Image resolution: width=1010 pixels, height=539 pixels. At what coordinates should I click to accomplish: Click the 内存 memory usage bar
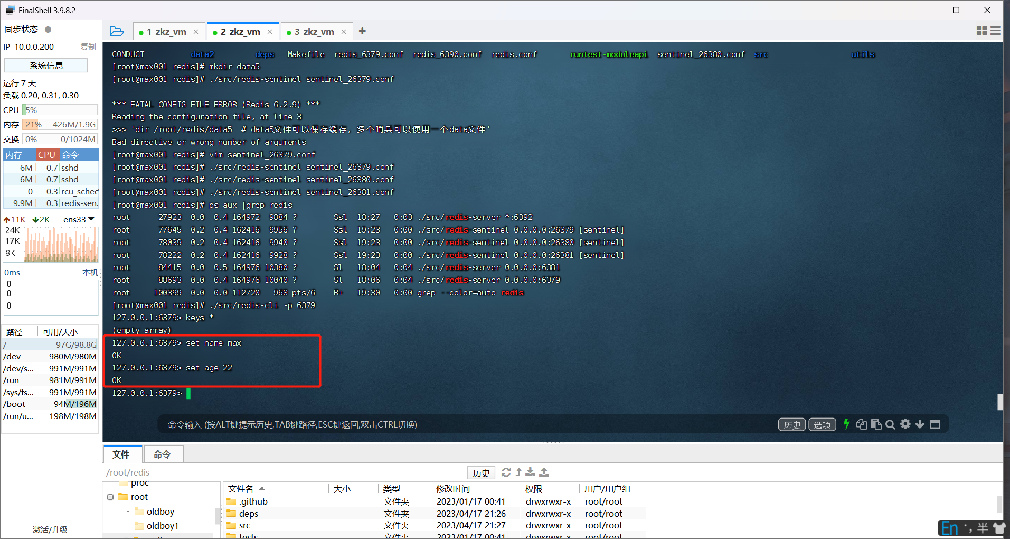(x=60, y=125)
